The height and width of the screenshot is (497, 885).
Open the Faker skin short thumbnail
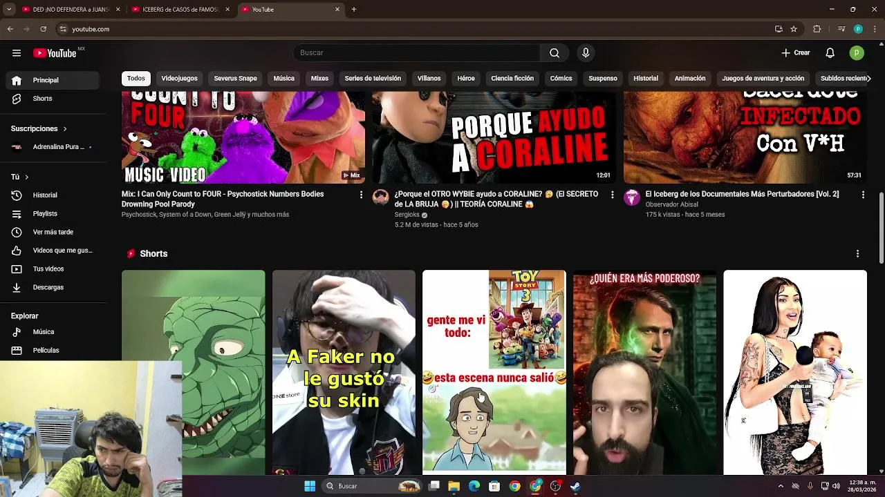(x=344, y=372)
